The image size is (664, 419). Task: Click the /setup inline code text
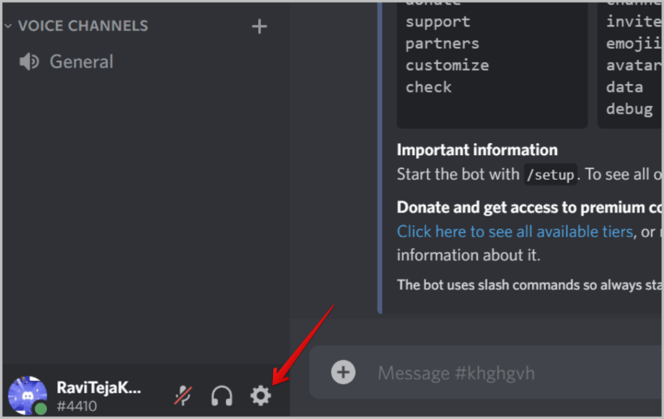pyautogui.click(x=550, y=175)
